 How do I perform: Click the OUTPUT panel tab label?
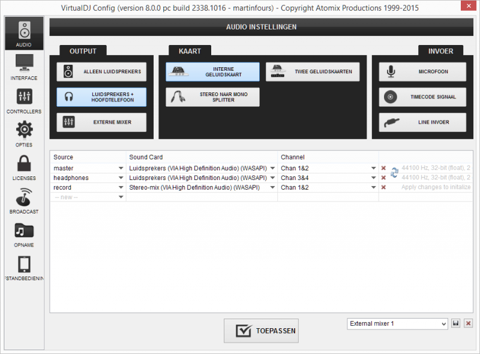click(83, 51)
